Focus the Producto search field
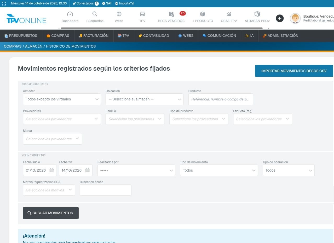The width and height of the screenshot is (334, 243). pos(221,99)
